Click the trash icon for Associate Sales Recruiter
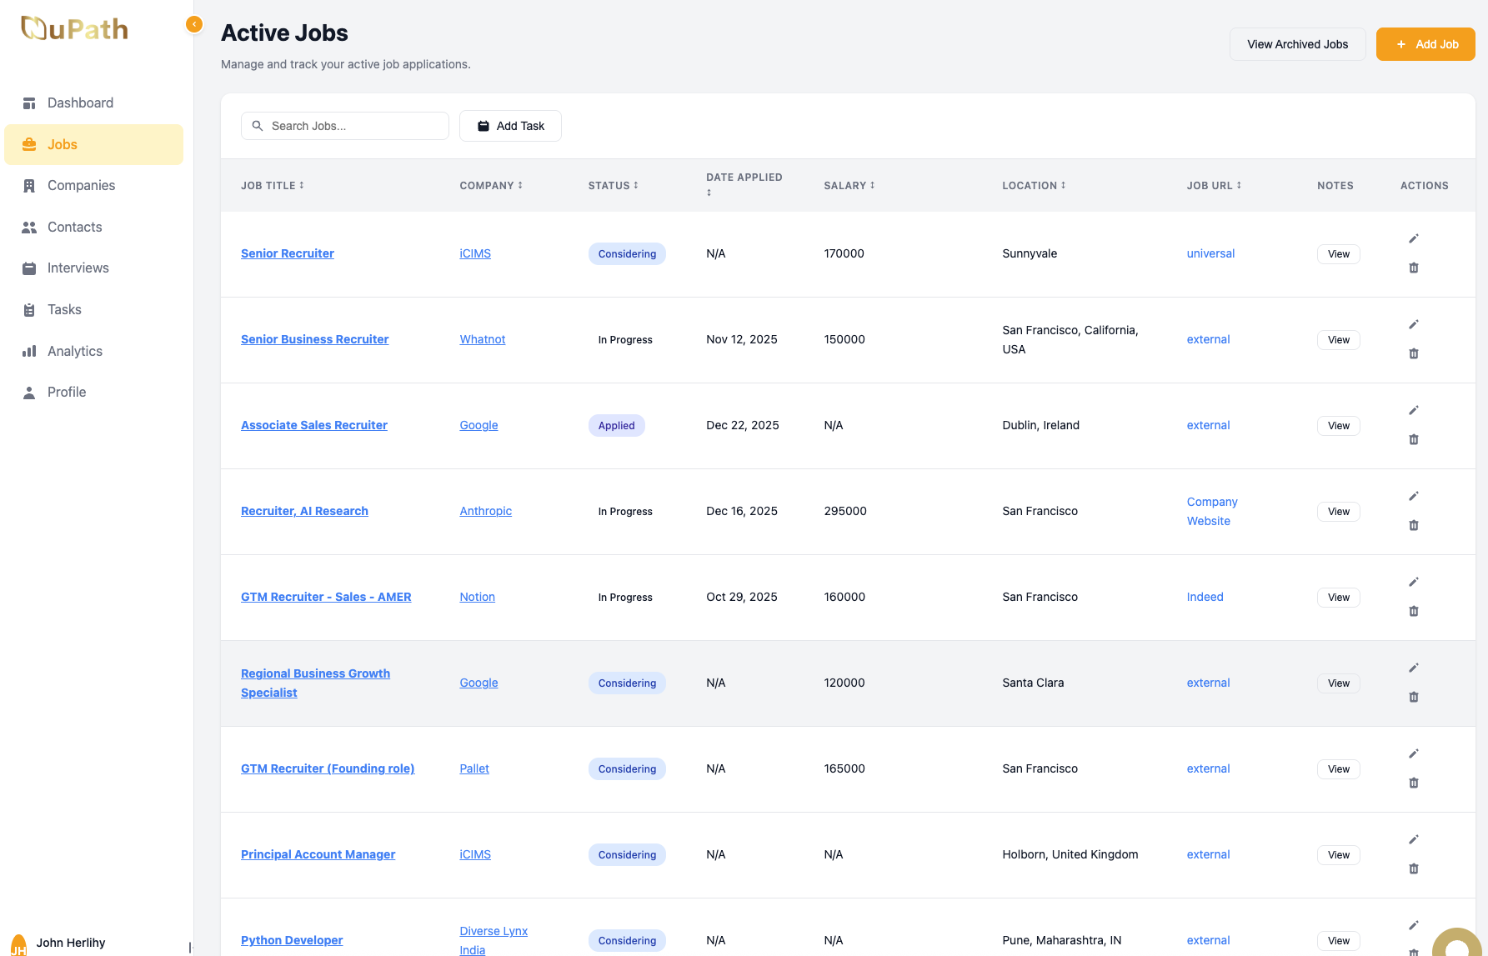This screenshot has height=956, width=1488. [x=1413, y=439]
